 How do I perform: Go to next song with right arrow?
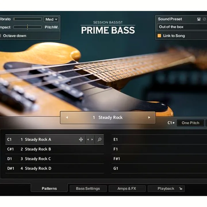click(x=149, y=117)
